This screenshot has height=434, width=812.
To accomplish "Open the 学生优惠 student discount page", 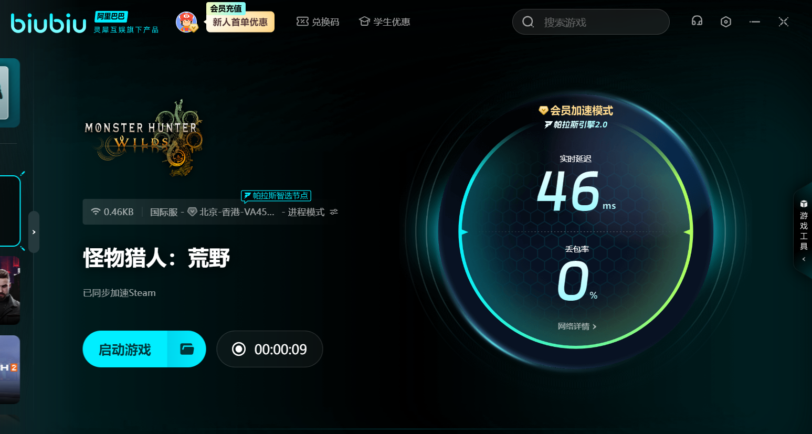I will [385, 22].
